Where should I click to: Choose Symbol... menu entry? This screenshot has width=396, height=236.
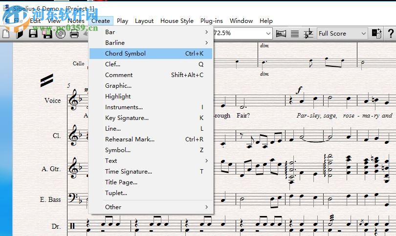coord(151,150)
